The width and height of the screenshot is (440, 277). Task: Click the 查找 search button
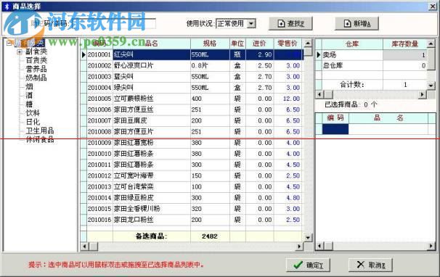pos(290,23)
